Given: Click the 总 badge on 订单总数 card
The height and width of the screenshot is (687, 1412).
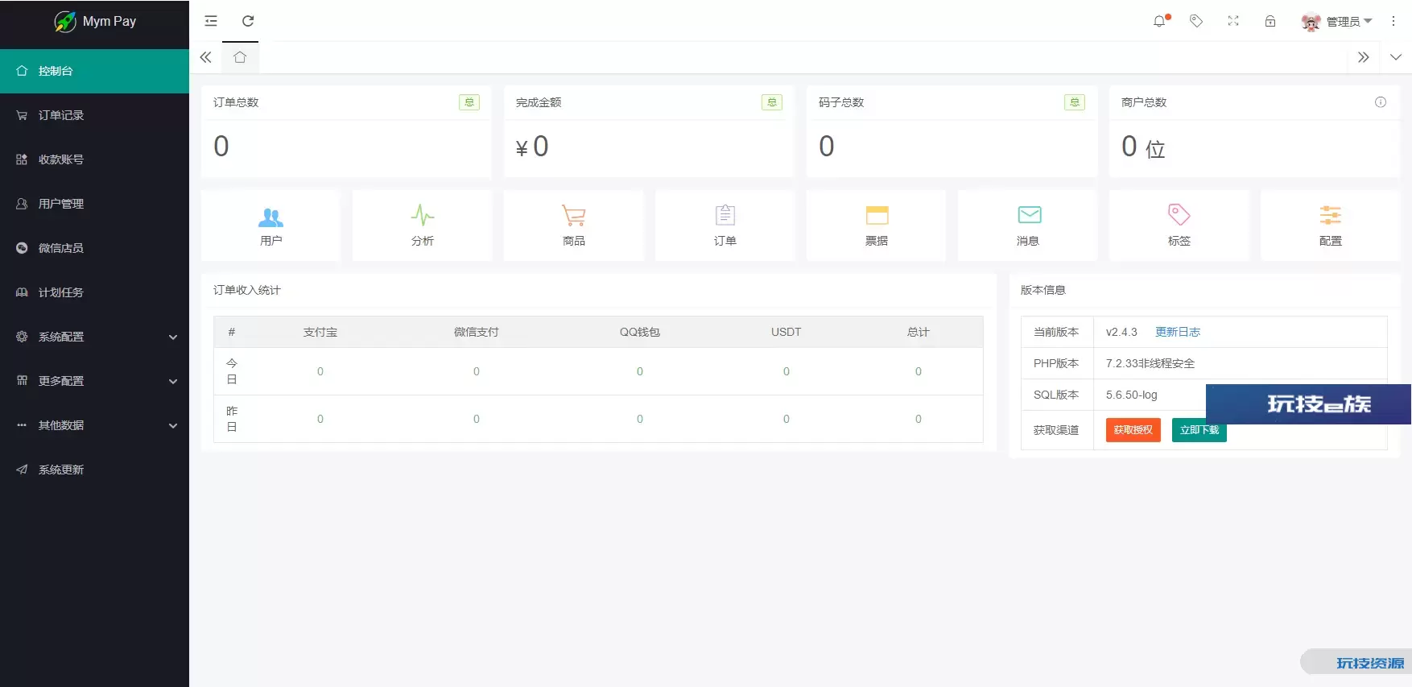Looking at the screenshot, I should 469,102.
